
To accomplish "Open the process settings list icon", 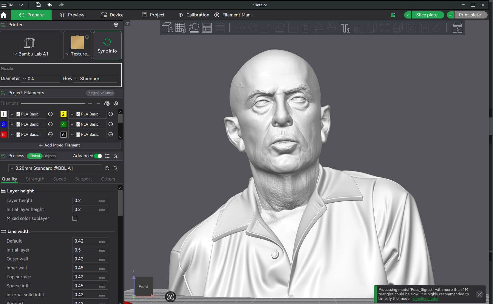I will pos(107,156).
